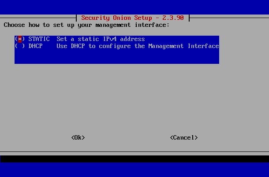Viewport: 269px width, 177px height.
Task: Click 'Set a static IPv4 address' description
Action: [x=101, y=39]
